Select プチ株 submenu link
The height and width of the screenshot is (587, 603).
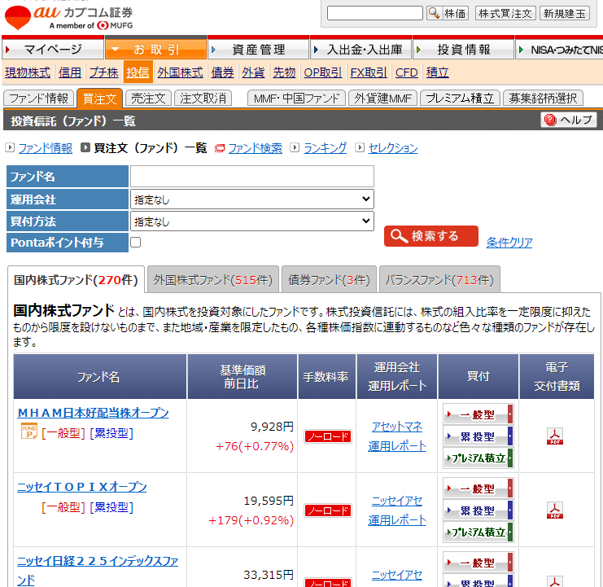click(104, 72)
